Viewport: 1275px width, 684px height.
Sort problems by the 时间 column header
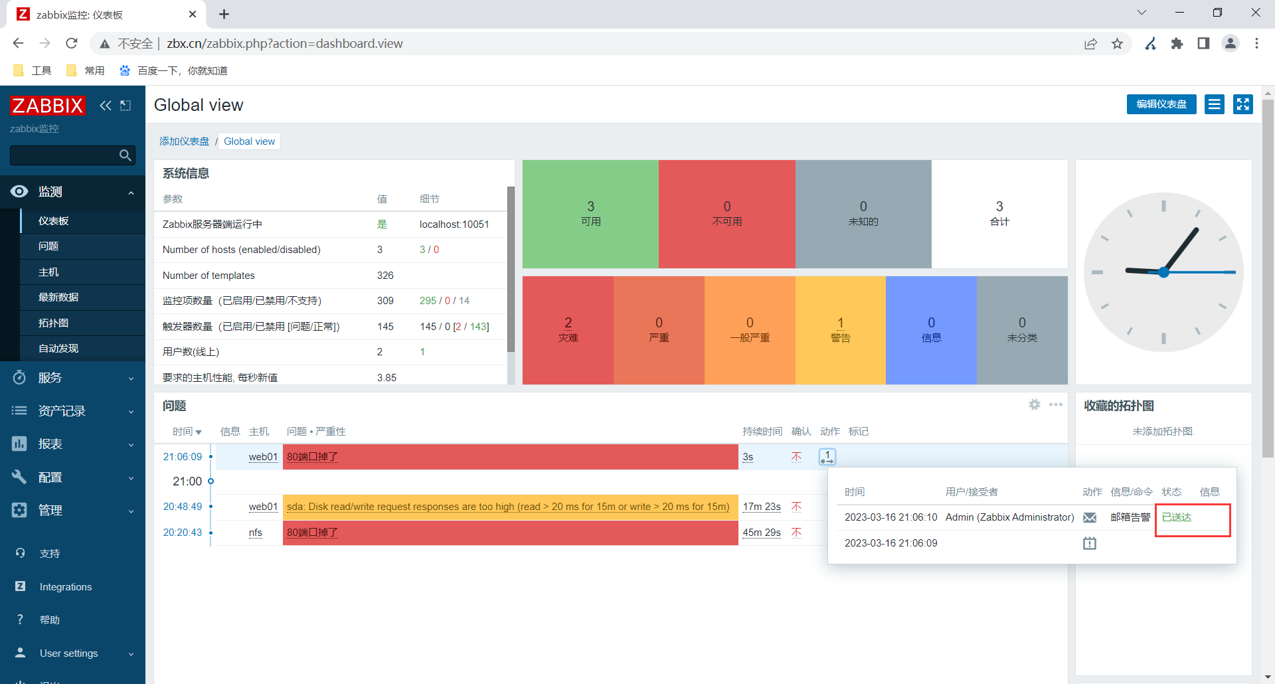click(187, 432)
